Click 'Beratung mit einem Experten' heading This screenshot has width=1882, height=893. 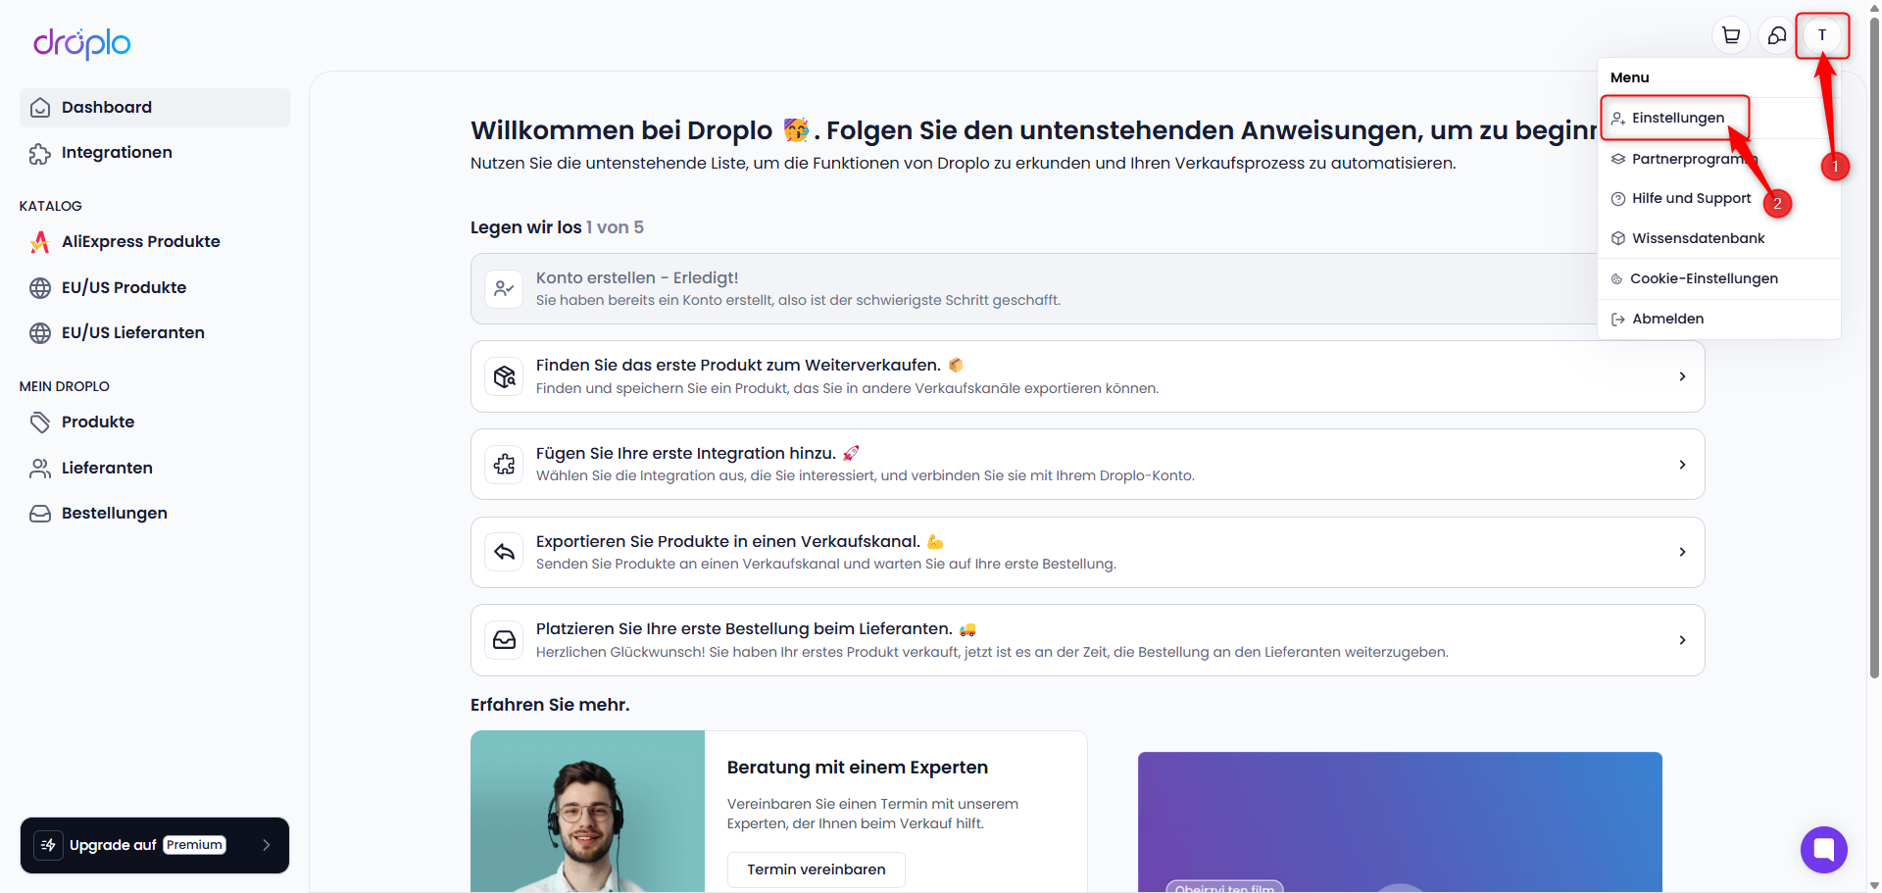pos(858,768)
